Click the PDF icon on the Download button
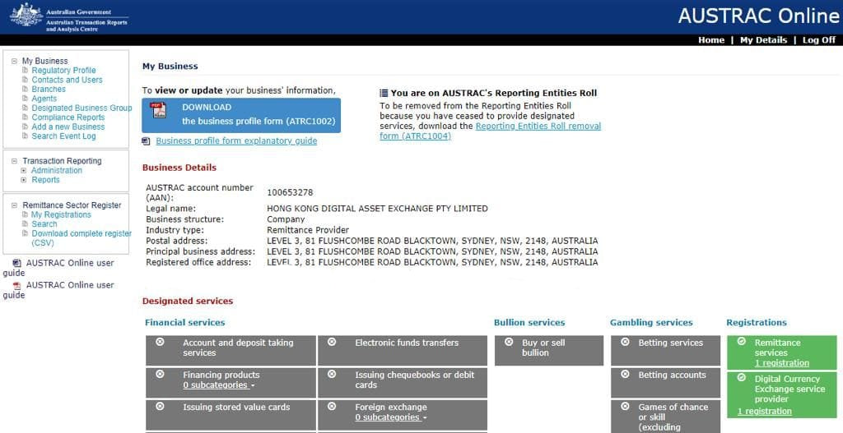843x433 pixels. coord(159,111)
